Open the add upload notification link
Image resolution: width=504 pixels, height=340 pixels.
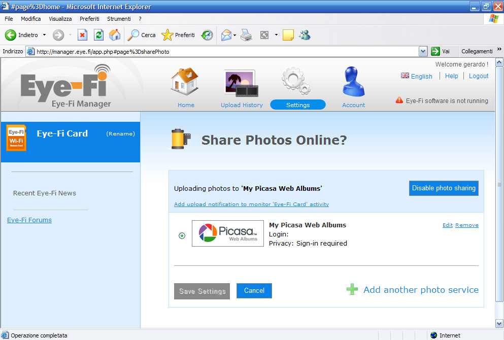251,204
